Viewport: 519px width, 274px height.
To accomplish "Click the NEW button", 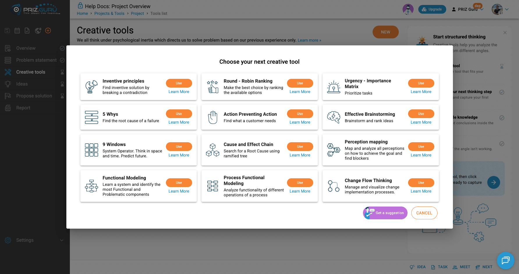I will pyautogui.click(x=385, y=32).
